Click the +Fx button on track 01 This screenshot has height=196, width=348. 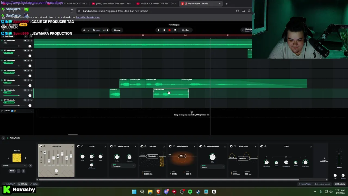click(5, 43)
